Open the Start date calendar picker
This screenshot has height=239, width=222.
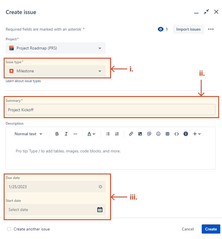click(100, 210)
